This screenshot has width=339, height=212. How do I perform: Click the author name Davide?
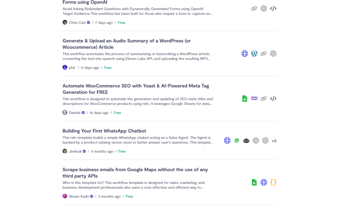(74, 113)
